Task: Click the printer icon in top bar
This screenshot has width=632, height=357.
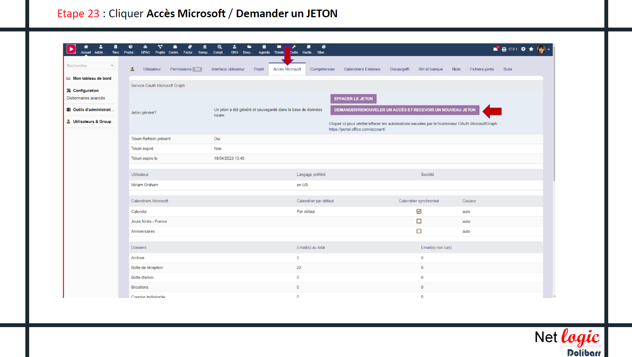Action: coord(504,49)
